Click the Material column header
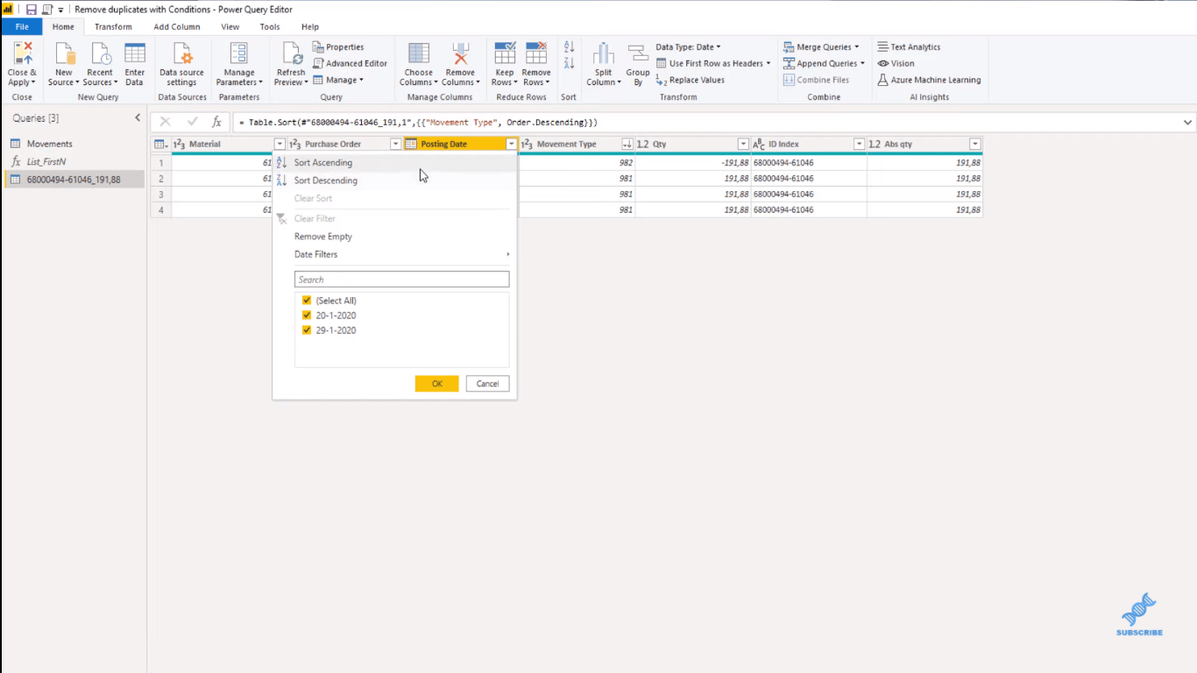The image size is (1197, 673). tap(230, 144)
